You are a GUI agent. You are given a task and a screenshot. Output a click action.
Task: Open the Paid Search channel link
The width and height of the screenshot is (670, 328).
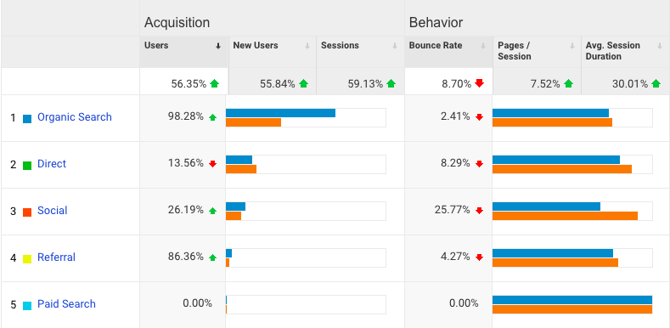pos(66,304)
